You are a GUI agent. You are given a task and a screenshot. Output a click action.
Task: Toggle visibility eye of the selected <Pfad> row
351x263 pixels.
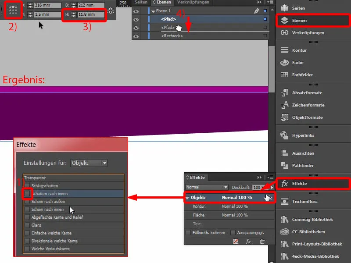coord(136,19)
